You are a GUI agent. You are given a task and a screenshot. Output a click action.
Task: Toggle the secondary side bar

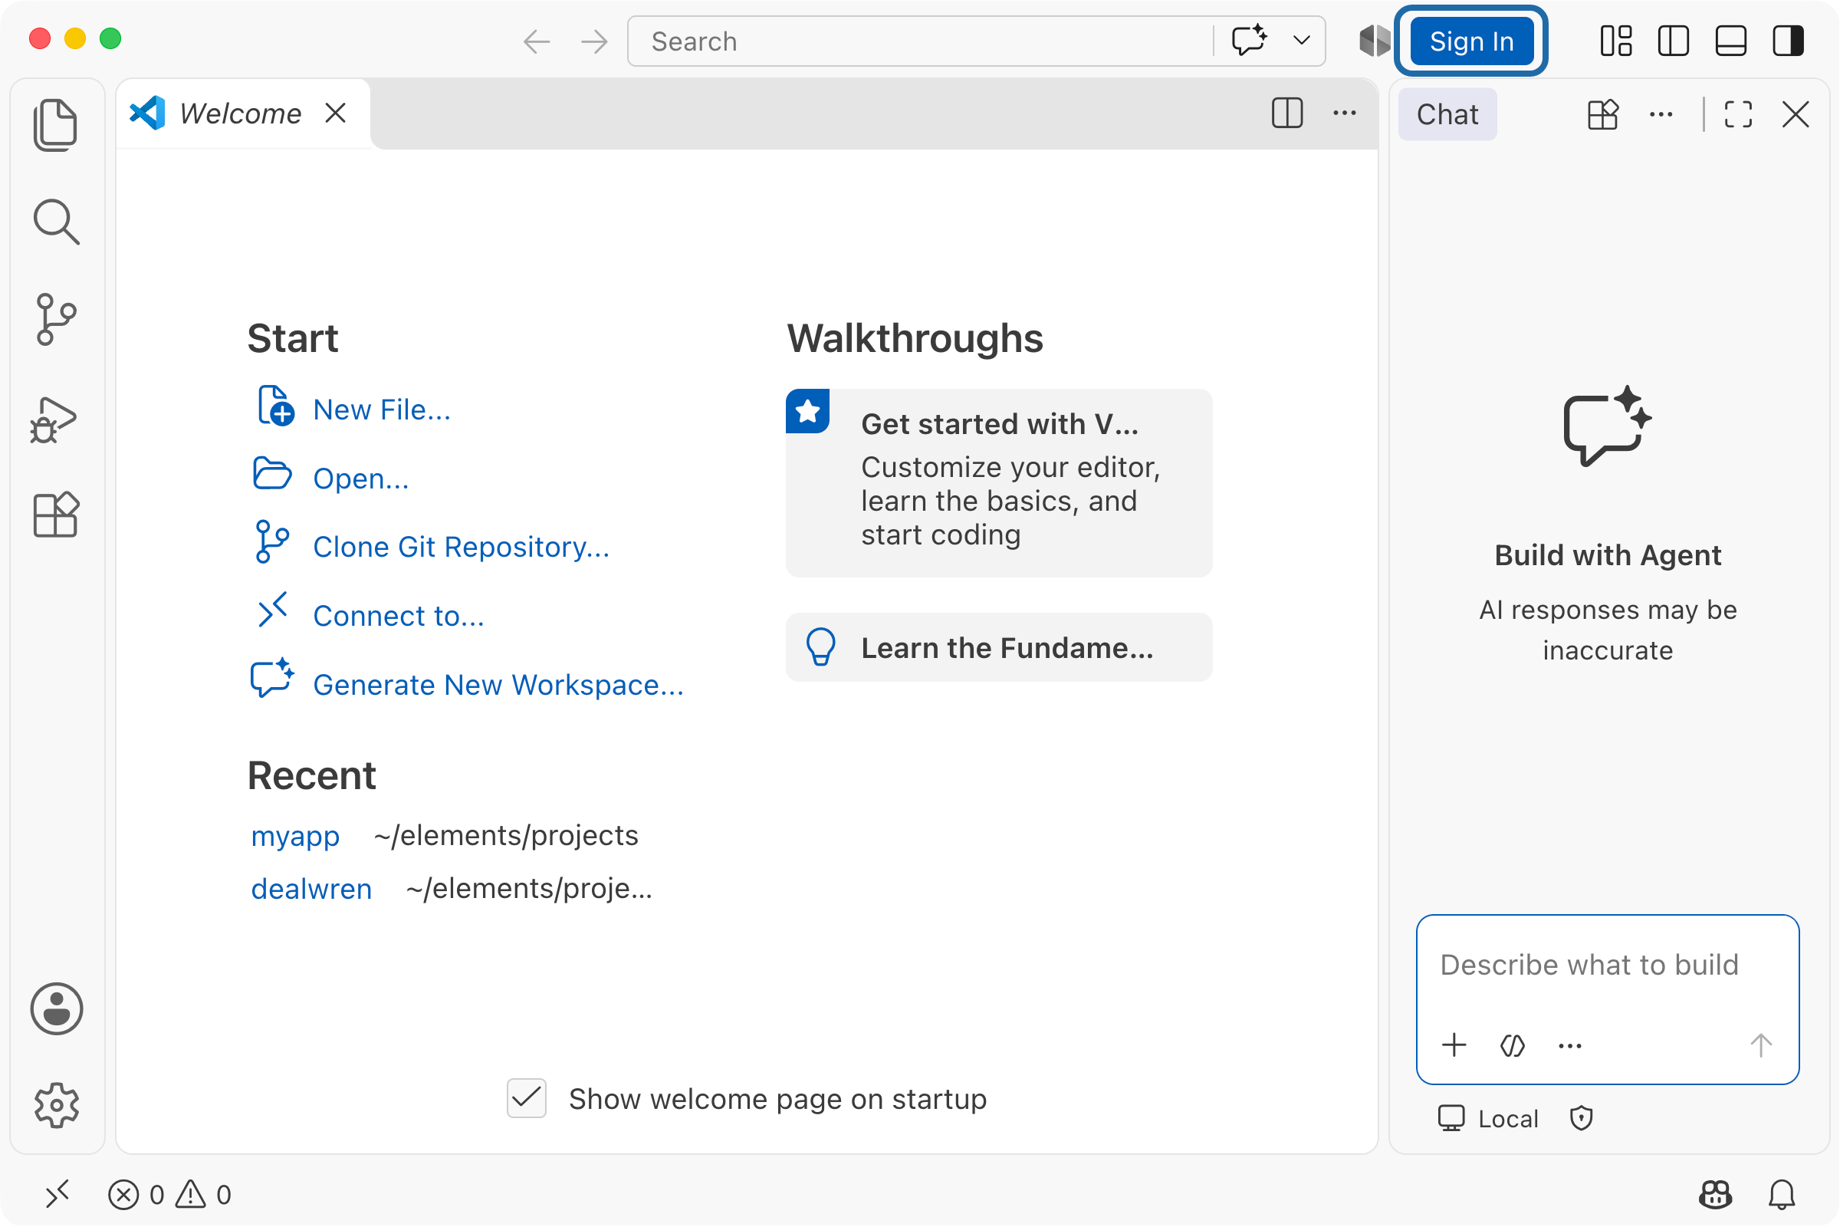pos(1789,41)
